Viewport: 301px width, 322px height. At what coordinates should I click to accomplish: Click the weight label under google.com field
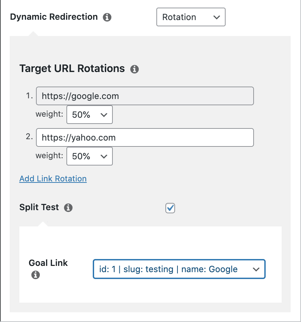(49, 114)
